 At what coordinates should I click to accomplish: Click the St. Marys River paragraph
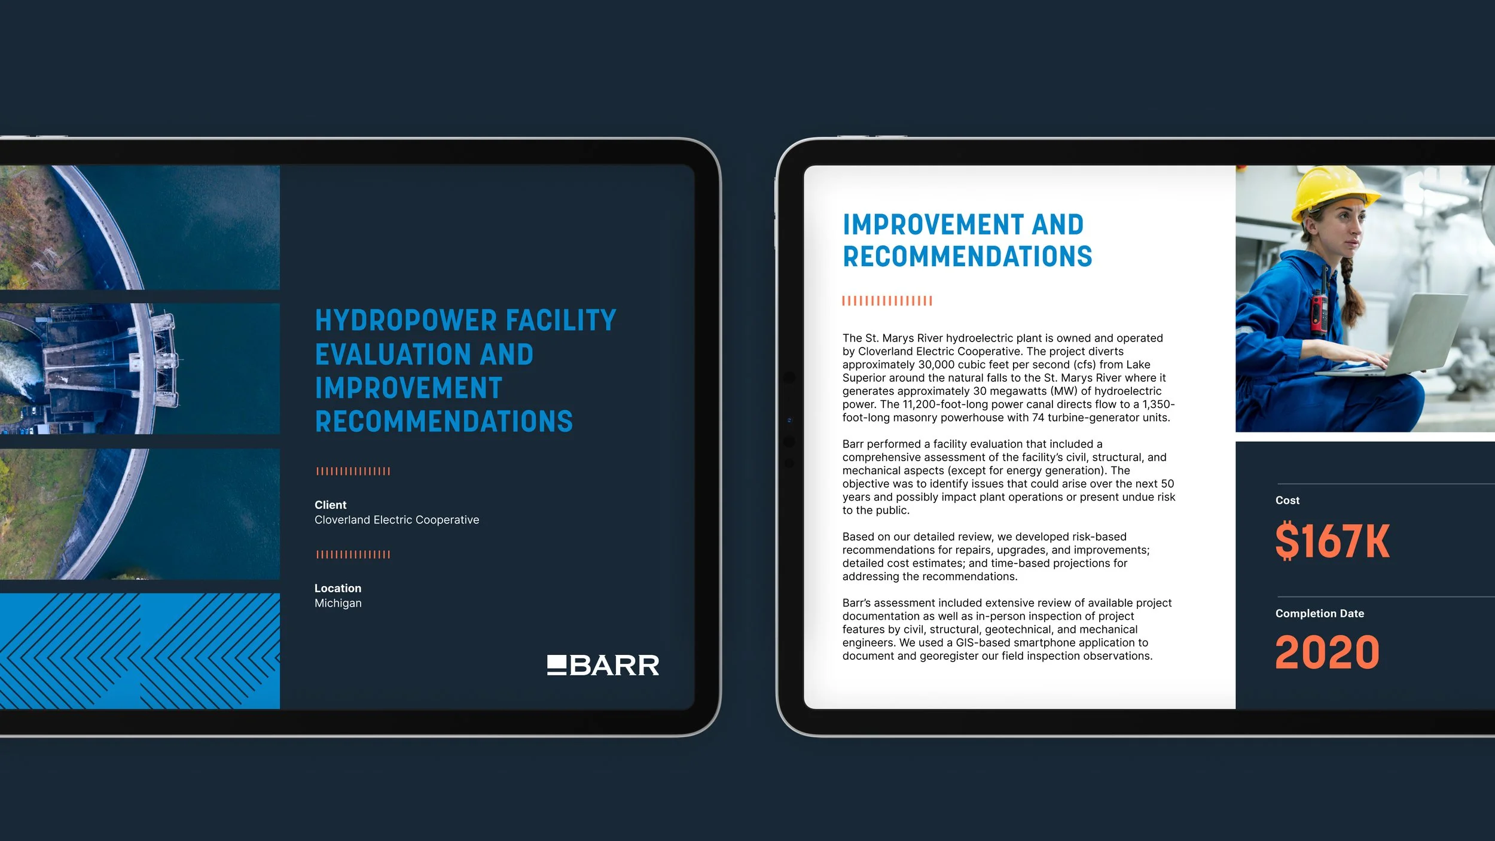point(1008,377)
